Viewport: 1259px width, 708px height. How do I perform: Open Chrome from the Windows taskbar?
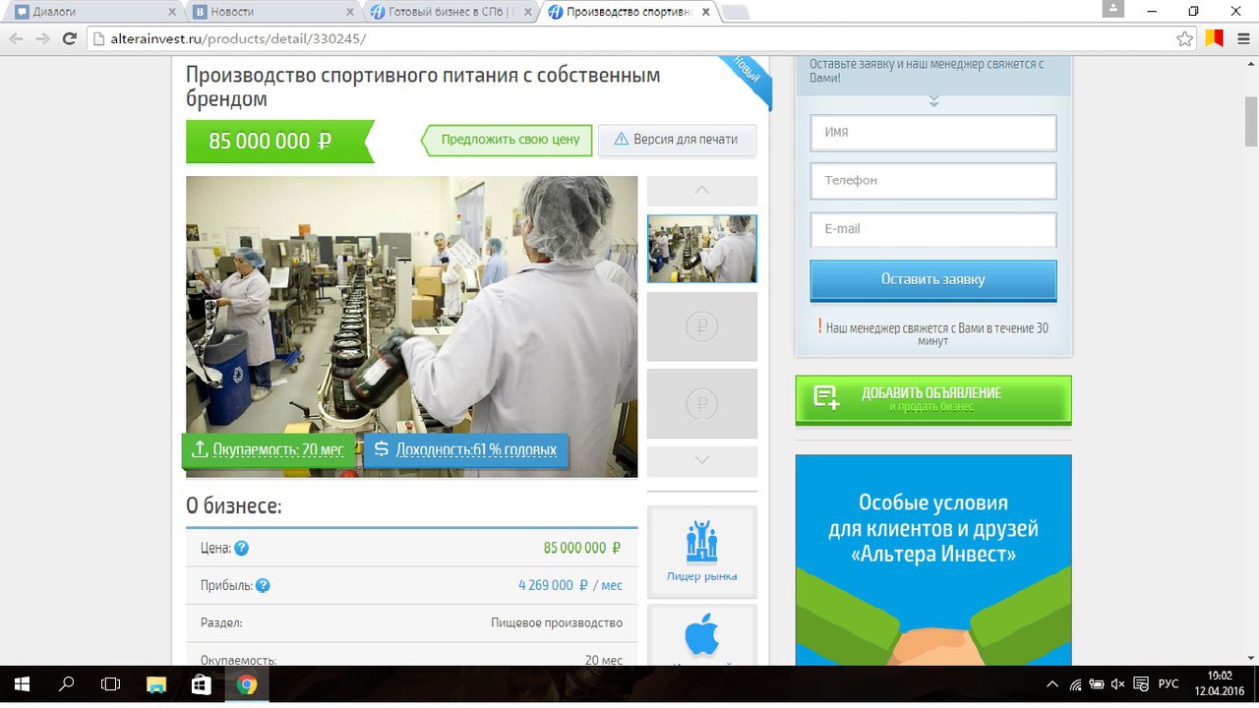[246, 684]
